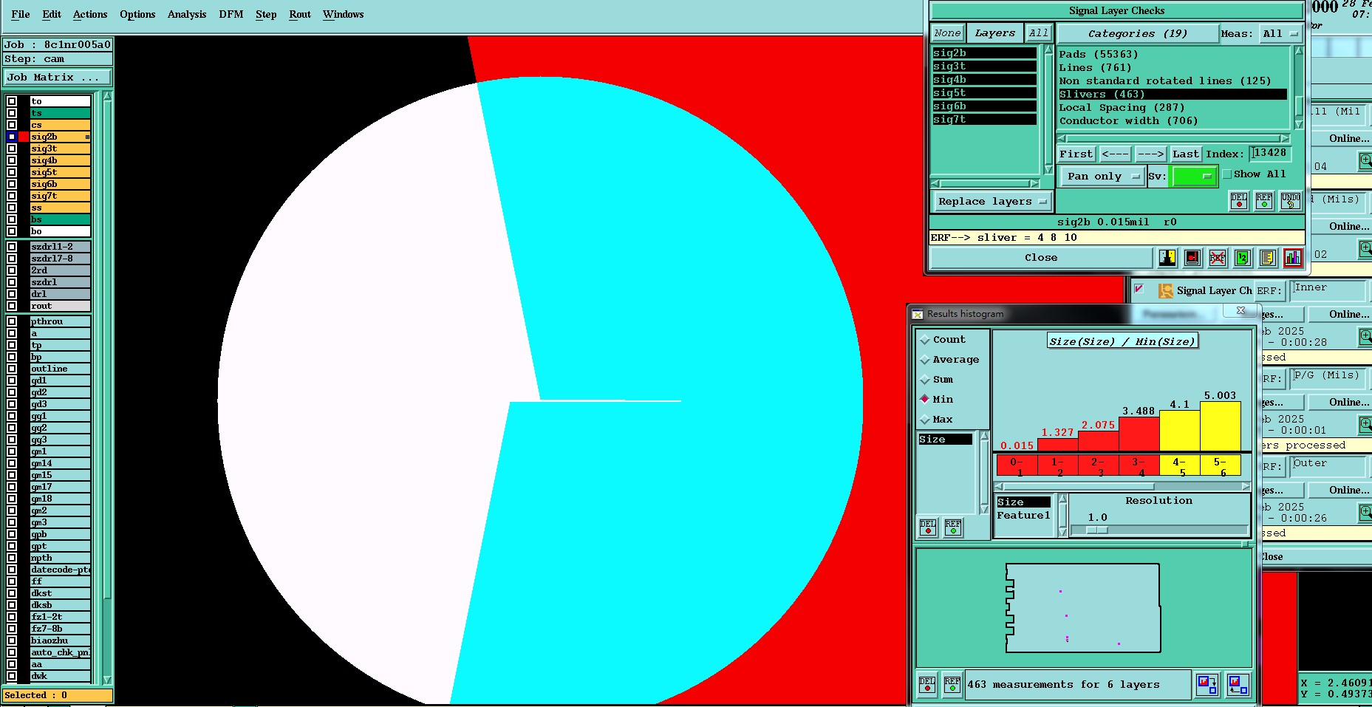Open the Replace layers dropdown
The width and height of the screenshot is (1372, 707).
tap(992, 201)
